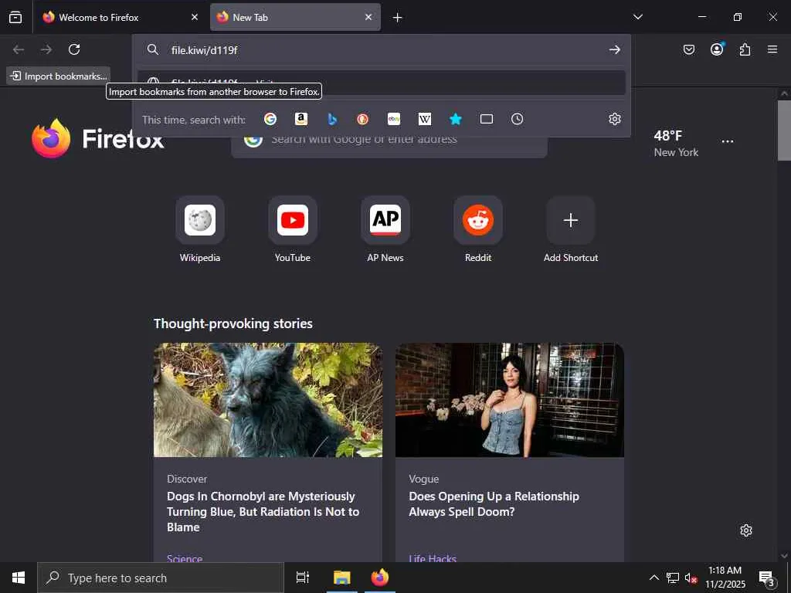
Task: Open the muted volume tray icon
Action: coord(691,578)
